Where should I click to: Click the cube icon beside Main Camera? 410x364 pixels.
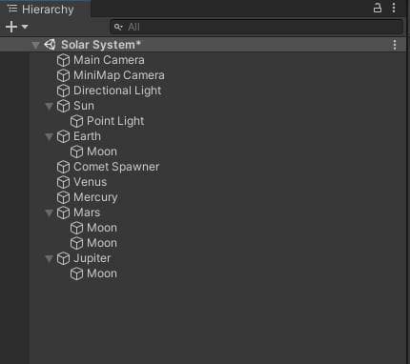63,60
